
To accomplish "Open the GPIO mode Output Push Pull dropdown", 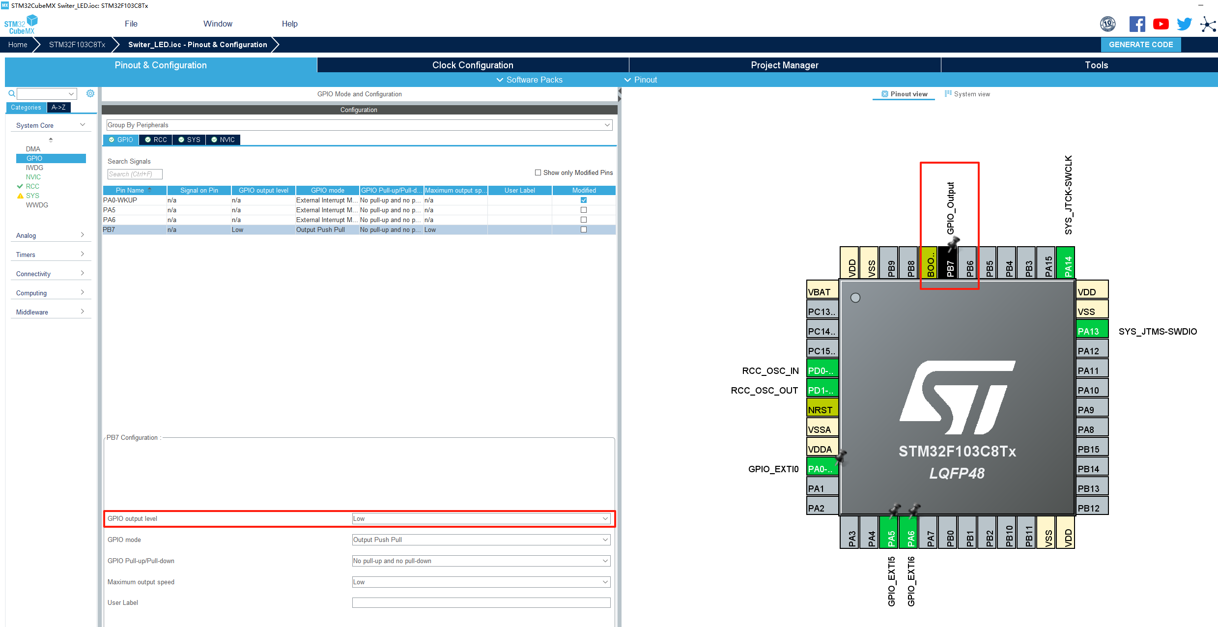I will click(481, 540).
